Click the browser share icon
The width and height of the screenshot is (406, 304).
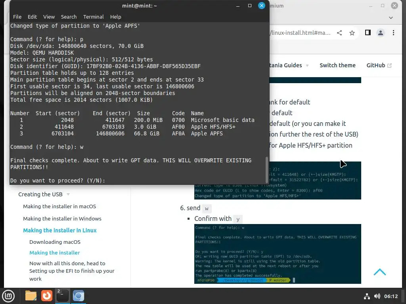[x=339, y=33]
